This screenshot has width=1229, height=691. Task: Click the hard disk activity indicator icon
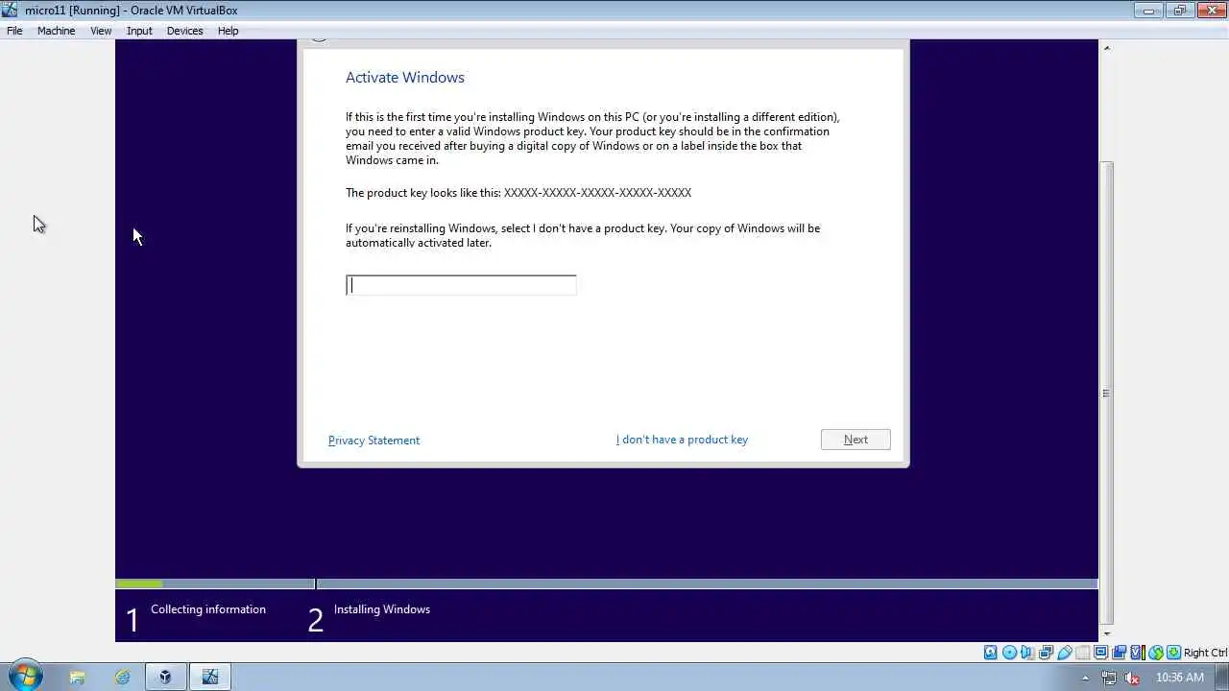pyautogui.click(x=990, y=653)
